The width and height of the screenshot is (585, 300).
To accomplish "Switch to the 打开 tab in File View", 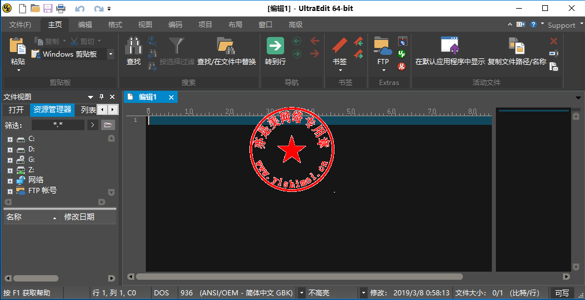I will (x=16, y=110).
